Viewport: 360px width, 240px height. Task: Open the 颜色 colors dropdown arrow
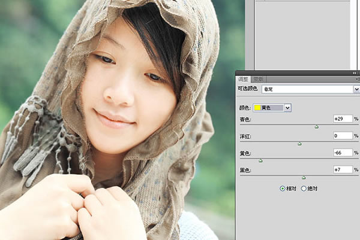(287, 108)
